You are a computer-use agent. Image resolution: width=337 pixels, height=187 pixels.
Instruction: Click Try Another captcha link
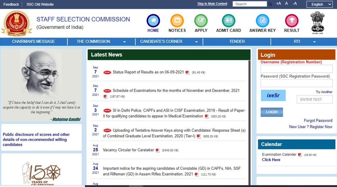pyautogui.click(x=324, y=92)
